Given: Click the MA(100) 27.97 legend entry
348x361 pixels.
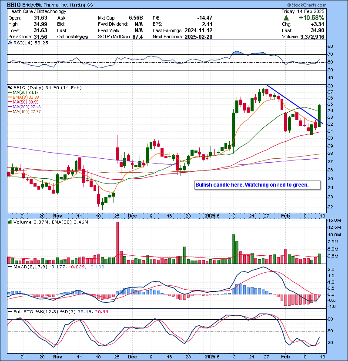Looking at the screenshot, I should point(24,112).
